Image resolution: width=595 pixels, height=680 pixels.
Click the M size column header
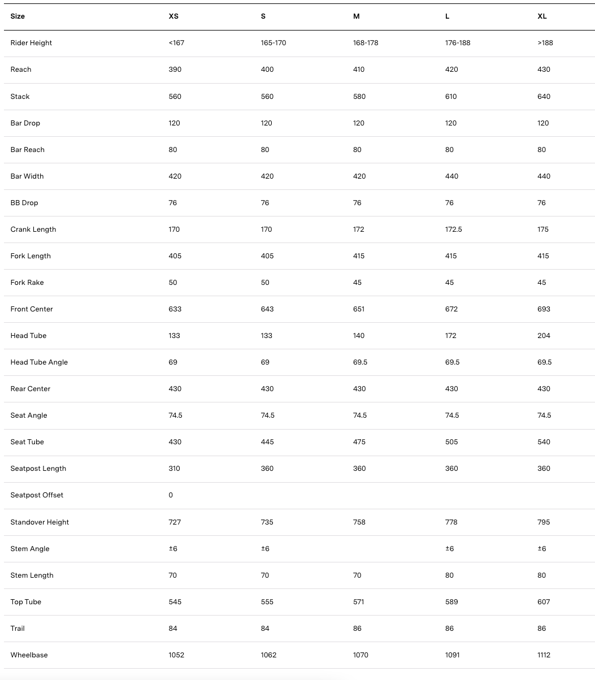point(357,16)
